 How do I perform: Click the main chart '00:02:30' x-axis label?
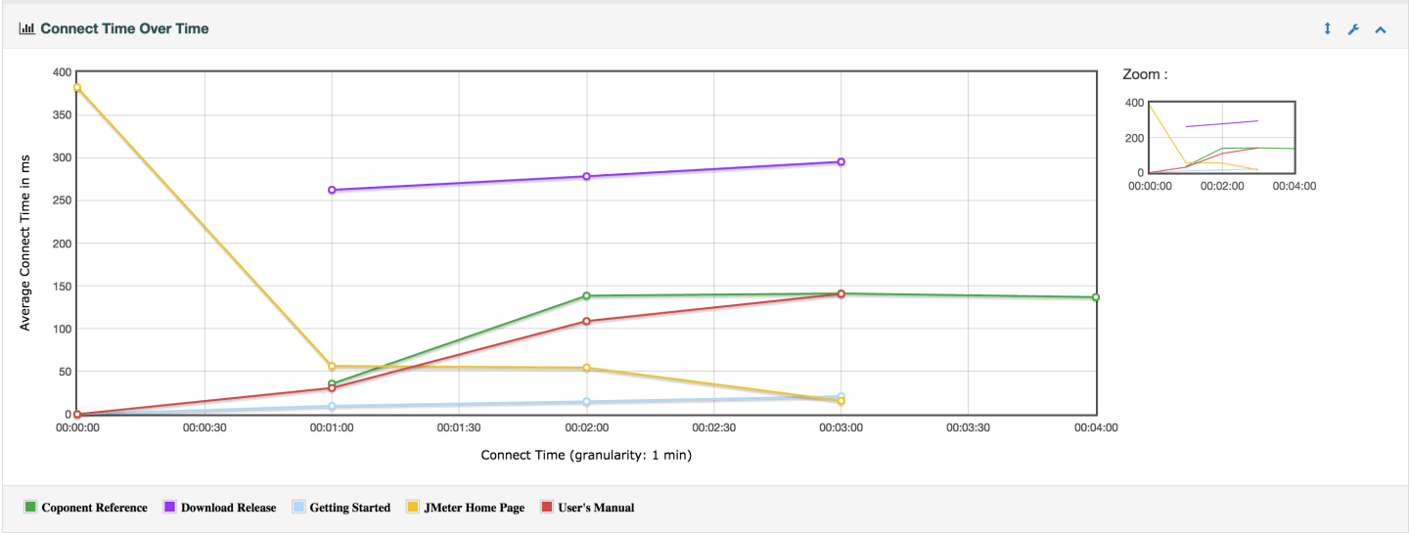tap(713, 427)
